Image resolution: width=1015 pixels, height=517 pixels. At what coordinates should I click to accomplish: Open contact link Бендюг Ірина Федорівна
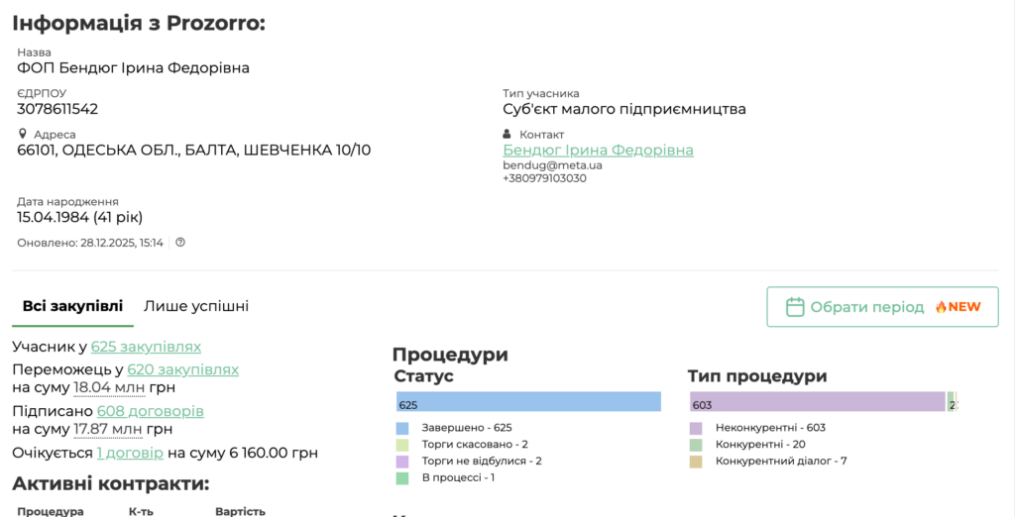(x=598, y=150)
